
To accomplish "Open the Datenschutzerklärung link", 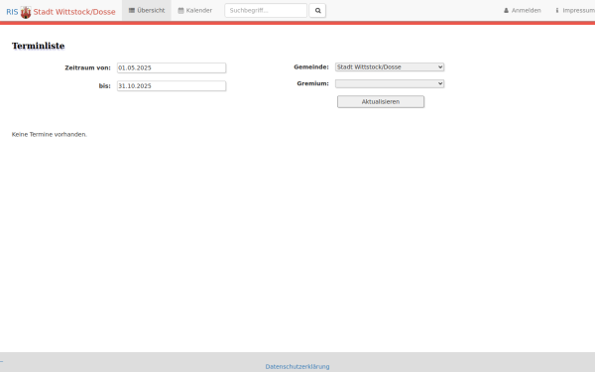I will pyautogui.click(x=297, y=367).
